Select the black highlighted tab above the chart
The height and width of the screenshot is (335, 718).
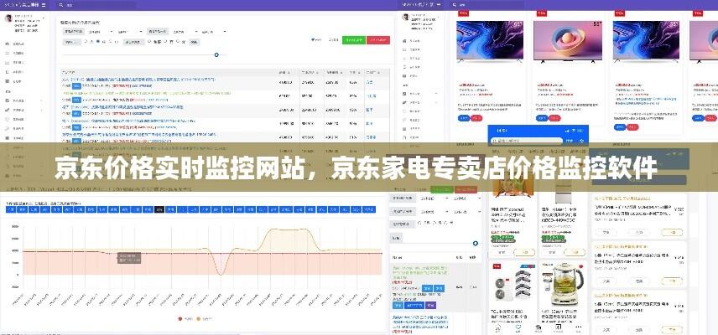tap(159, 209)
